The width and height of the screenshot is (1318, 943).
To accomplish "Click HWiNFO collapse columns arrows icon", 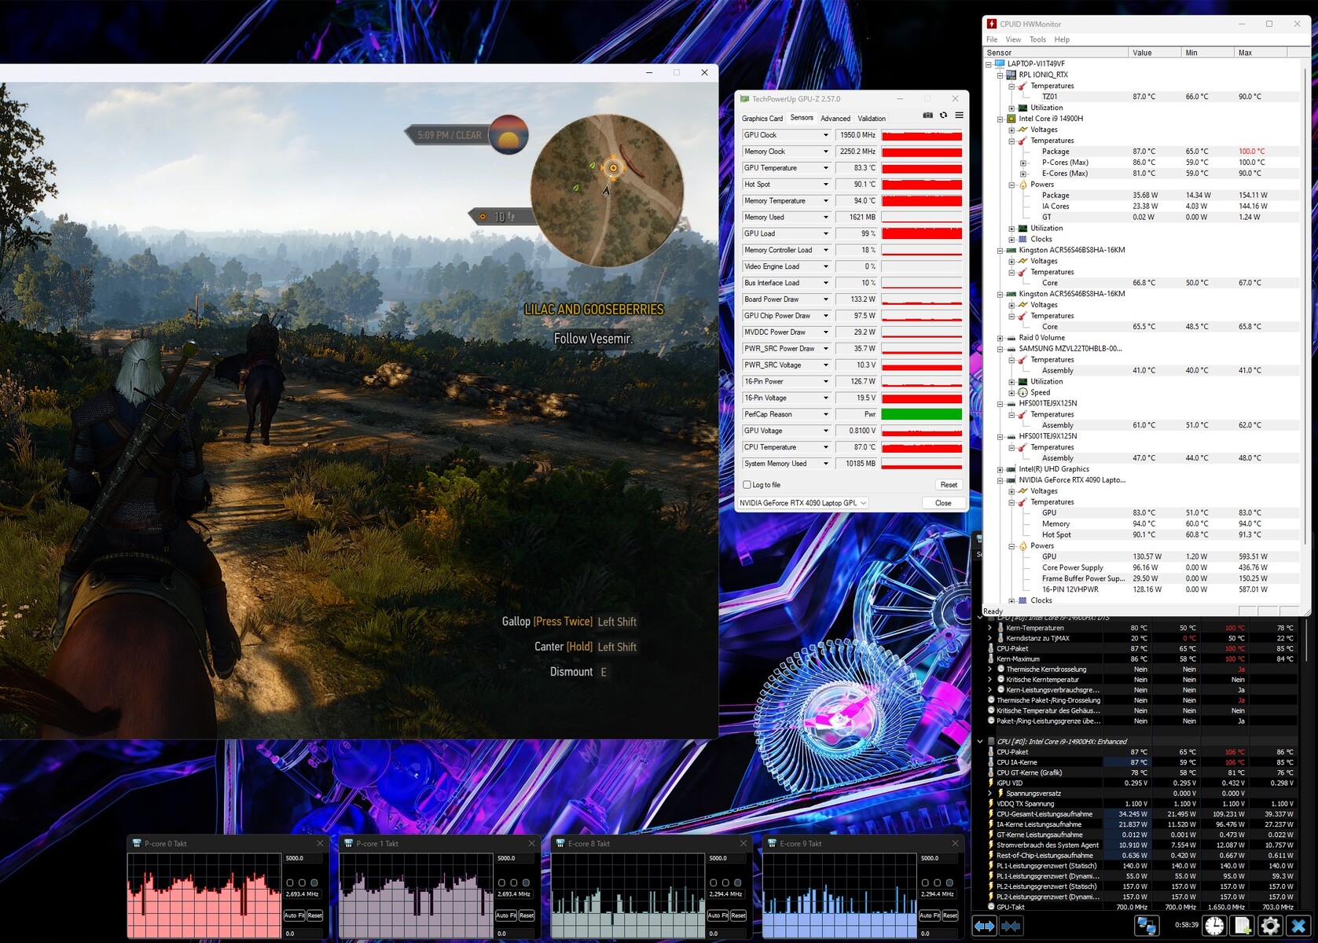I will click(x=1011, y=926).
